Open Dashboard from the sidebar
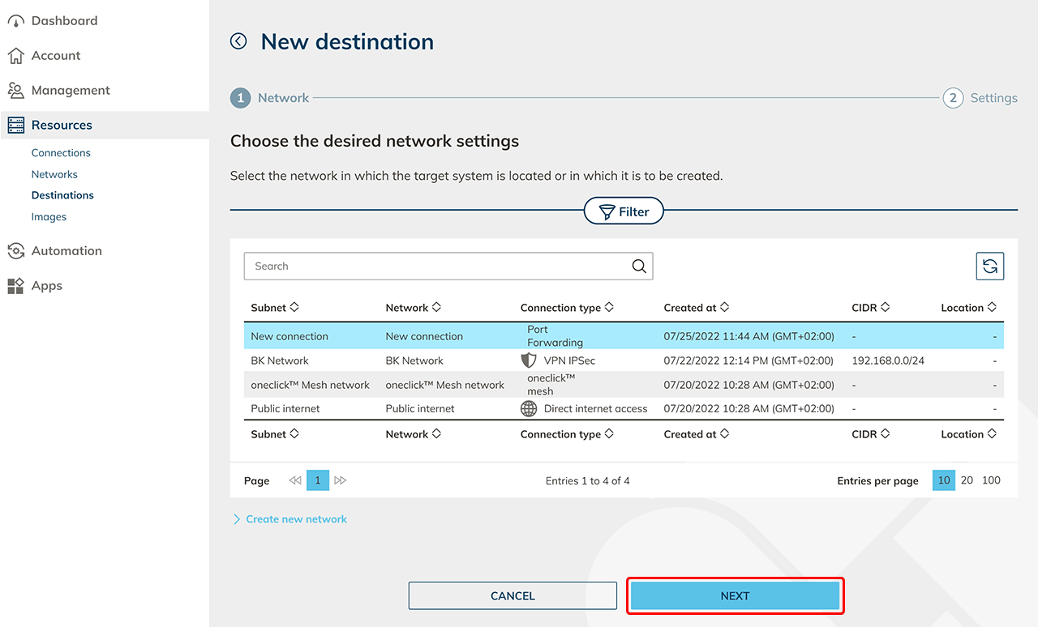Screen dimensions: 1038x627 click(64, 21)
